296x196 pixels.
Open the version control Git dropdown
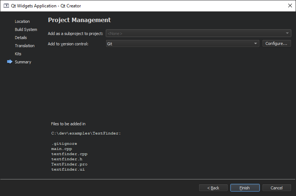pyautogui.click(x=182, y=43)
